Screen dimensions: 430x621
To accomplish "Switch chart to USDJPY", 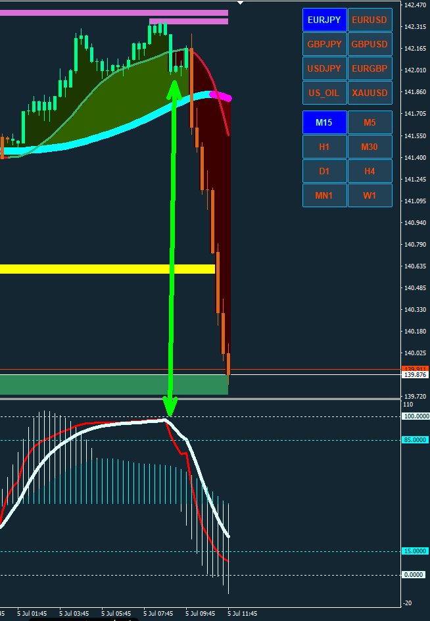I will click(325, 68).
